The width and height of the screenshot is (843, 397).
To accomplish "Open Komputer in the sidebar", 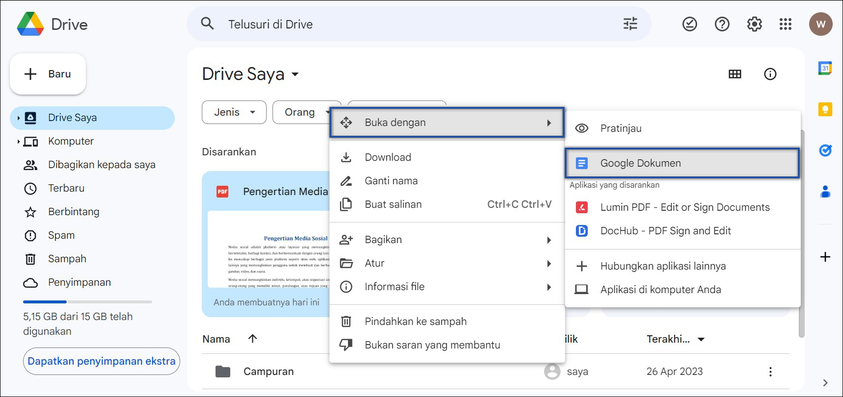I will coord(71,141).
